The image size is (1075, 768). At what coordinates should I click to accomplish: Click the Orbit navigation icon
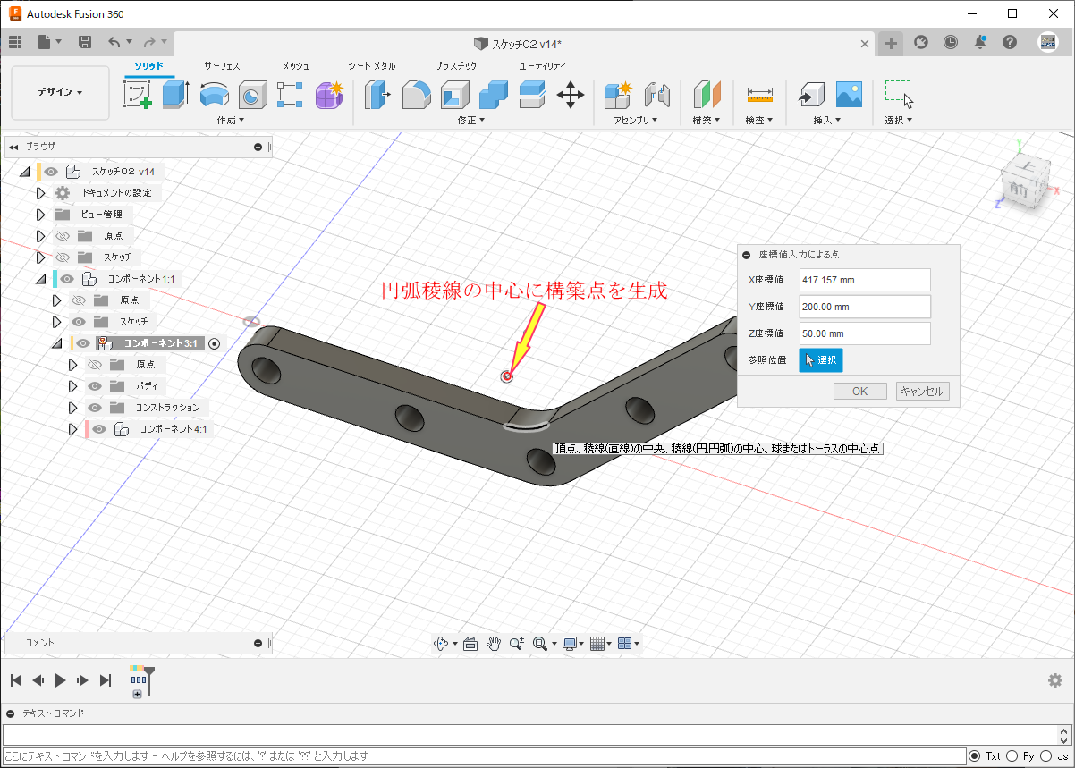pos(441,643)
